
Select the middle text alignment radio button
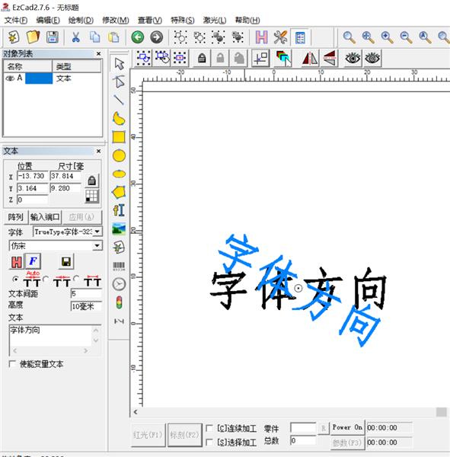pyautogui.click(x=46, y=279)
